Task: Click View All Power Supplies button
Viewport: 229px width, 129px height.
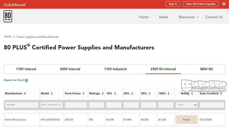Action: [201, 4]
